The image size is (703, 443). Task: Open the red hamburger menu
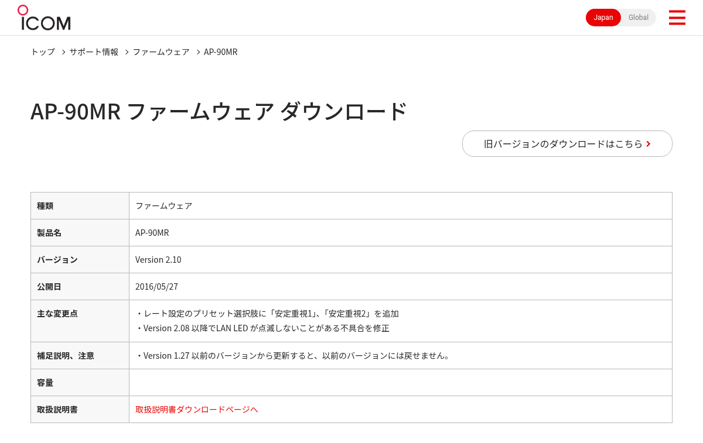[x=677, y=18]
